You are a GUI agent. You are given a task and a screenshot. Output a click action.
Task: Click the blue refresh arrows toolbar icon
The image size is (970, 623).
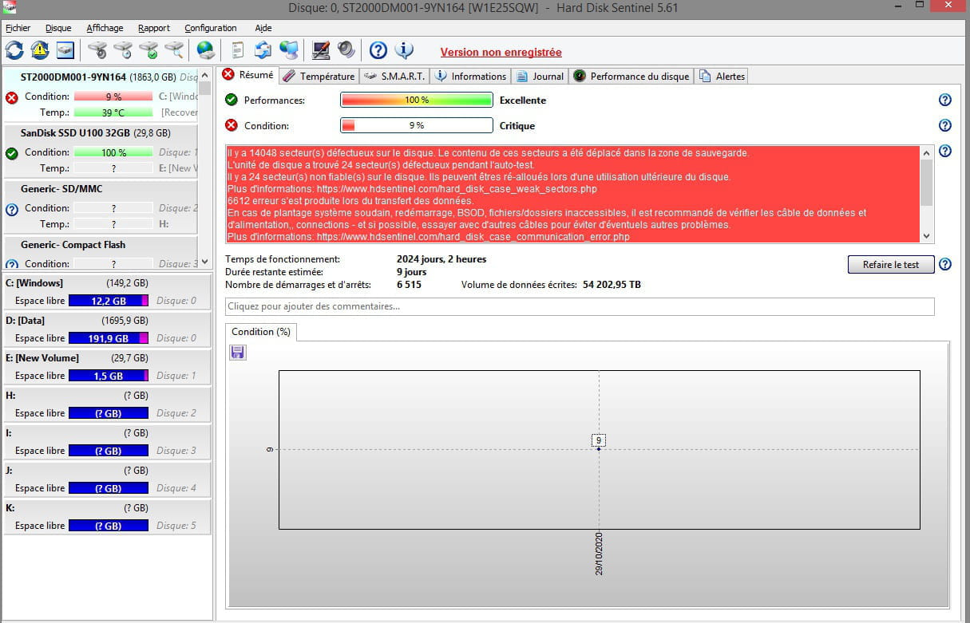(x=14, y=50)
